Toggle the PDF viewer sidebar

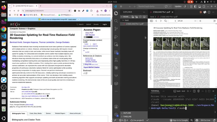point(151,21)
